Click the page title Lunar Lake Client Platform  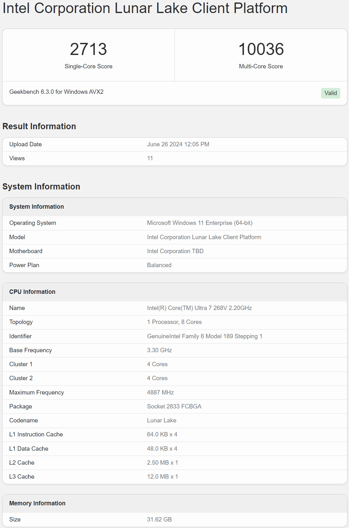coord(145,8)
